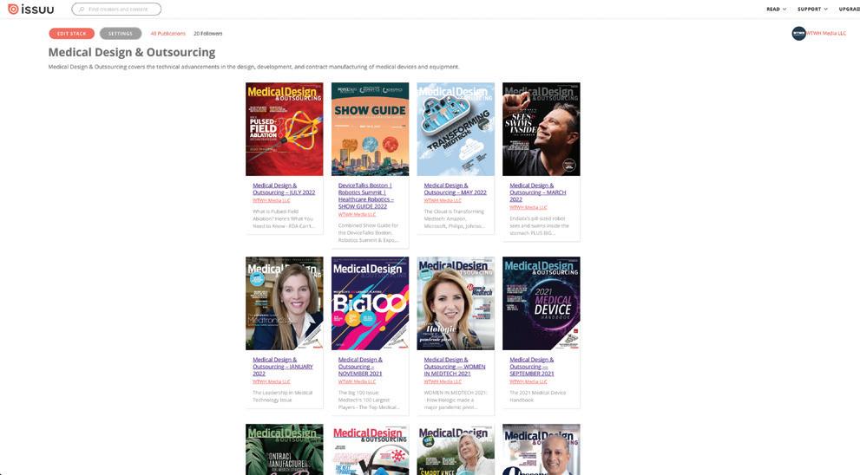Image resolution: width=860 pixels, height=475 pixels.
Task: Click the Settings button
Action: tap(121, 34)
